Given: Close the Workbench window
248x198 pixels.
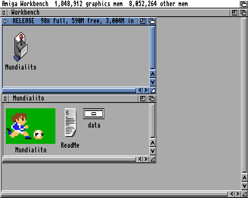Looking at the screenshot, I should (x=4, y=13).
